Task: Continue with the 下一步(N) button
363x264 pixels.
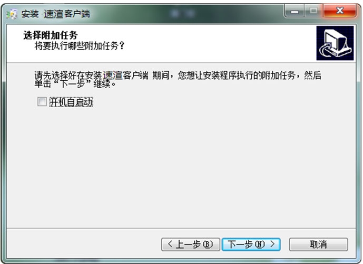Action: (x=251, y=244)
